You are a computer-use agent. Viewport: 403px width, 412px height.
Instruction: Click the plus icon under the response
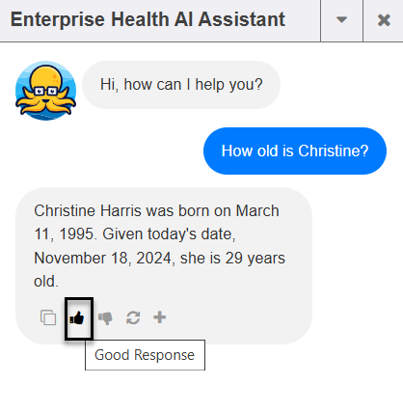159,317
